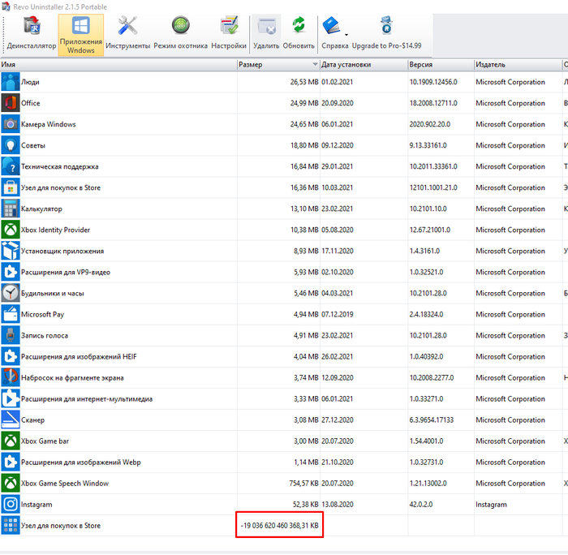The height and width of the screenshot is (555, 568).
Task: Sort by the Имя column header
Action: [x=118, y=64]
